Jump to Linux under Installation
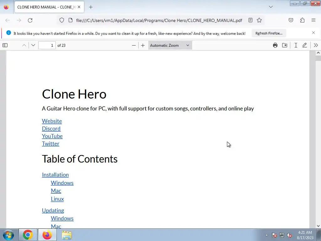 [57, 199]
